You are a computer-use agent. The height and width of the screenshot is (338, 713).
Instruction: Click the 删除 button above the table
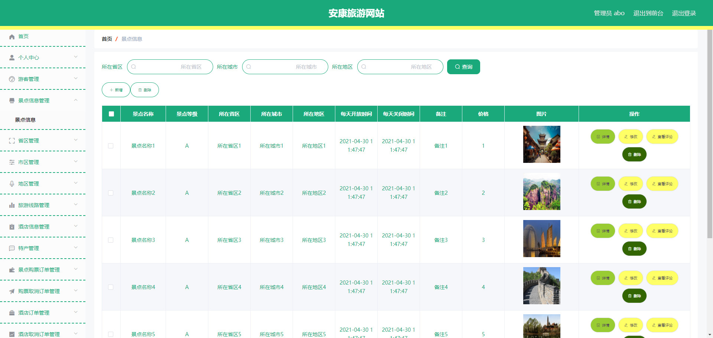click(x=144, y=90)
